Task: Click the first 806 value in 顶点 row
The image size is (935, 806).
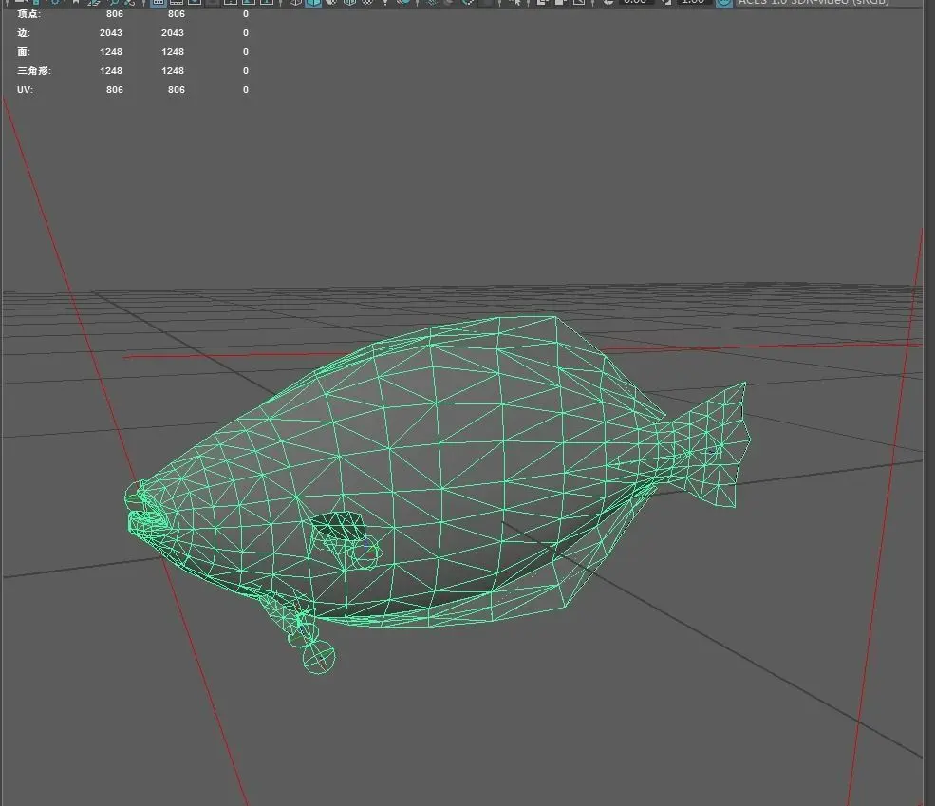Action: pyautogui.click(x=115, y=13)
